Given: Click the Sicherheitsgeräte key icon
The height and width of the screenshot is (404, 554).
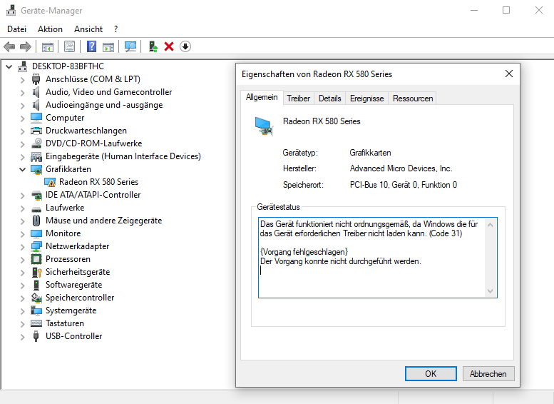Looking at the screenshot, I should 37,272.
